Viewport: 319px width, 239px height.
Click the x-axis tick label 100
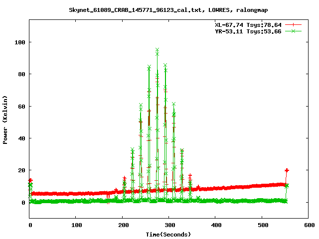[x=76, y=225]
